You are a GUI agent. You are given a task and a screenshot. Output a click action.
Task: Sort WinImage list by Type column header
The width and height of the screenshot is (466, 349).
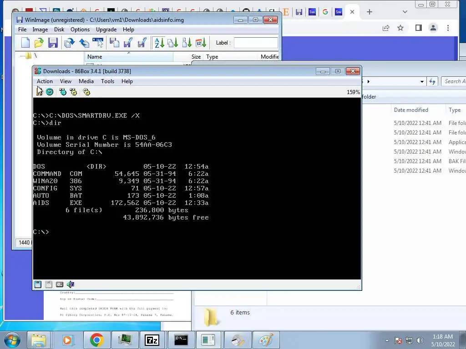pyautogui.click(x=230, y=57)
